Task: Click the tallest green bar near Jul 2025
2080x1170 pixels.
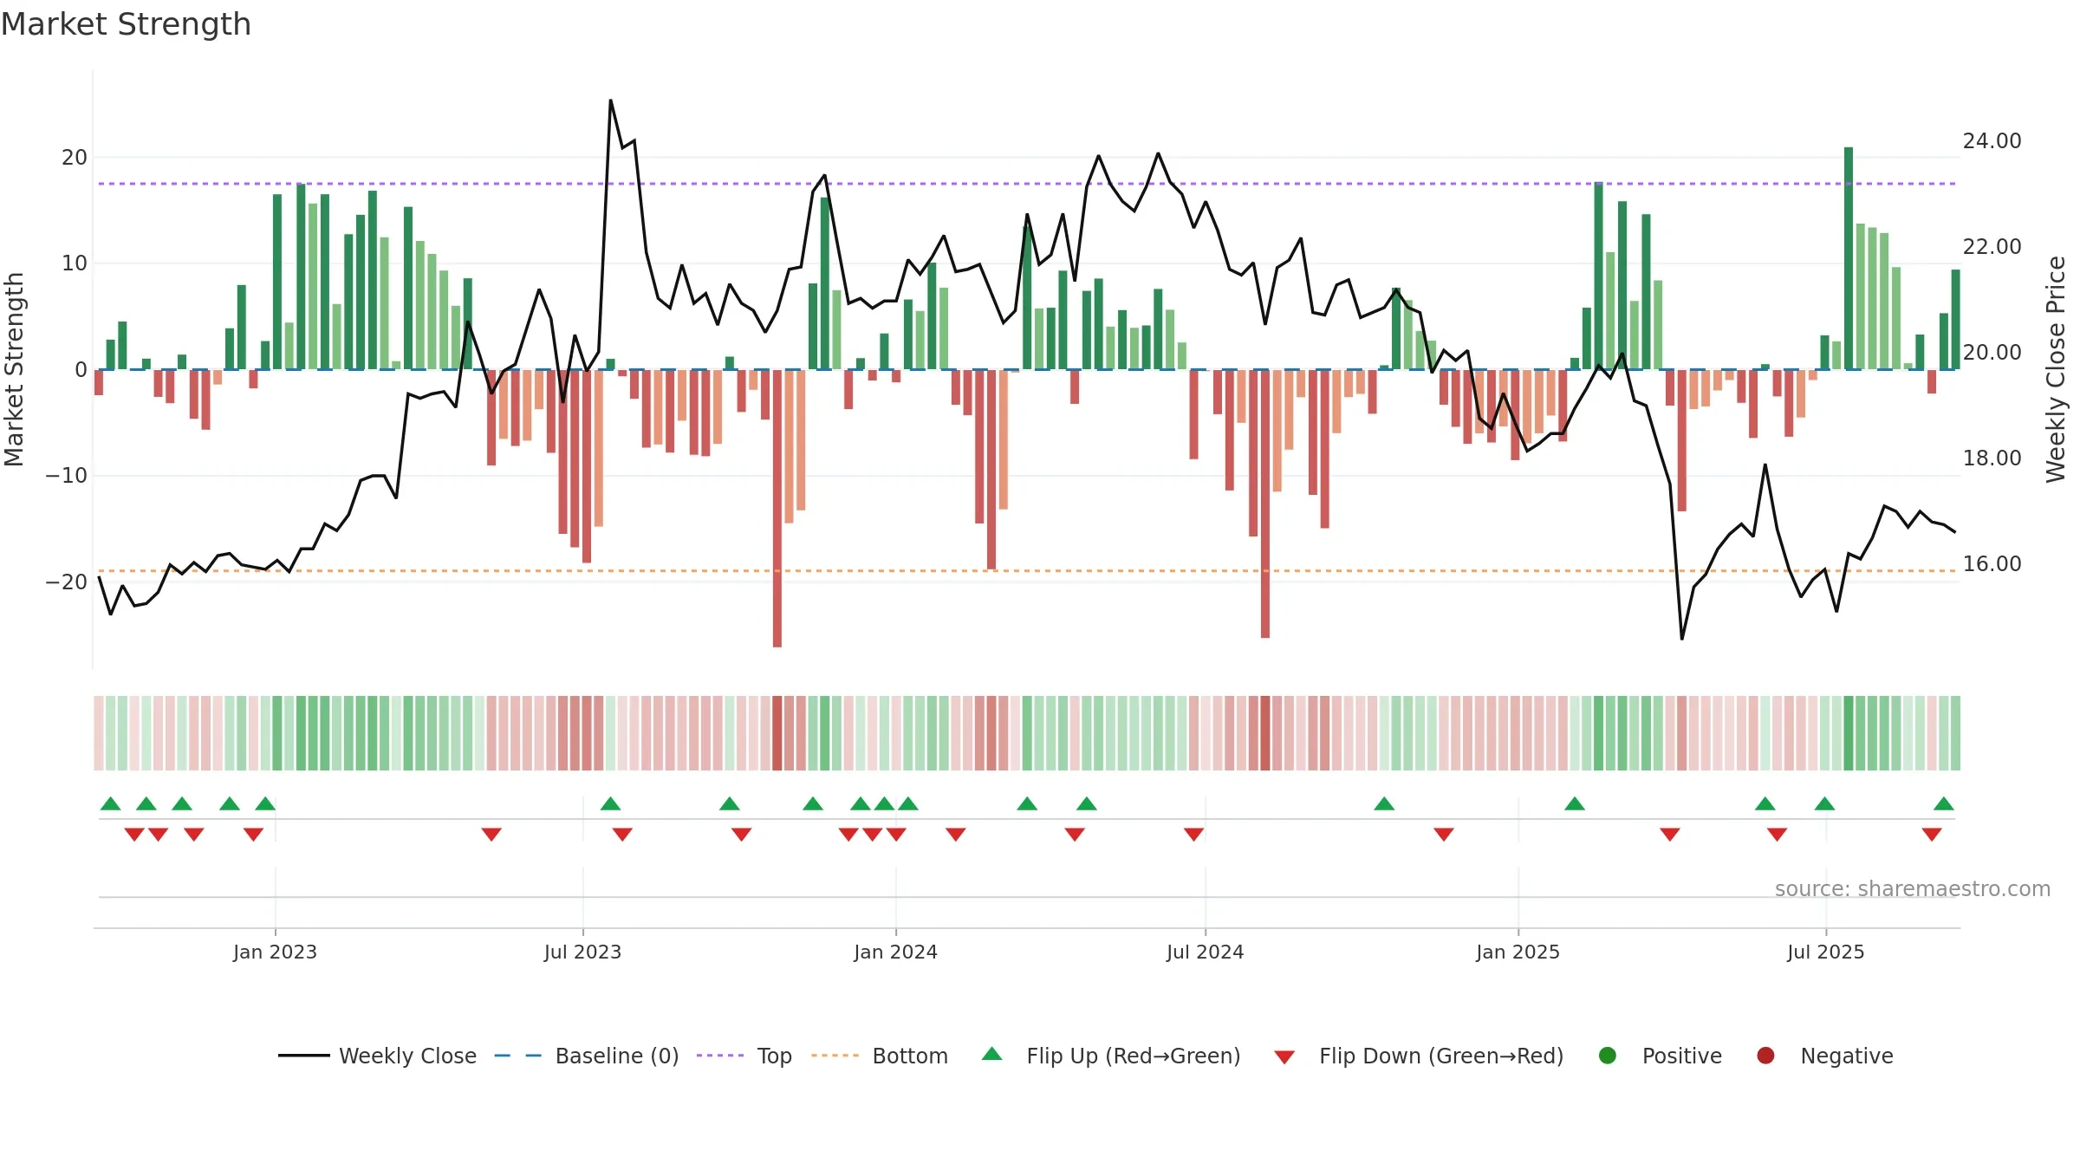Action: [1849, 258]
